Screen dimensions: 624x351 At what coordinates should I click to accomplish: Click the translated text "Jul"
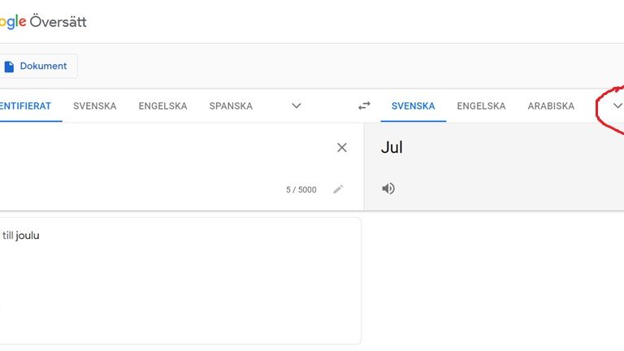tap(392, 148)
